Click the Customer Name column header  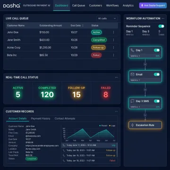tap(16, 25)
